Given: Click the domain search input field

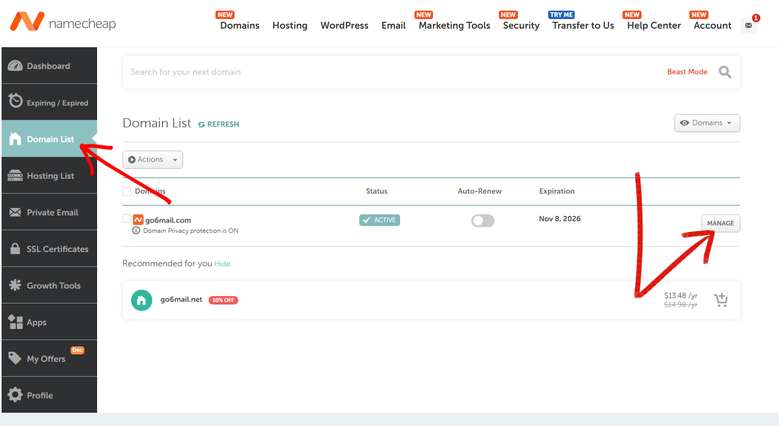Looking at the screenshot, I should pyautogui.click(x=371, y=72).
